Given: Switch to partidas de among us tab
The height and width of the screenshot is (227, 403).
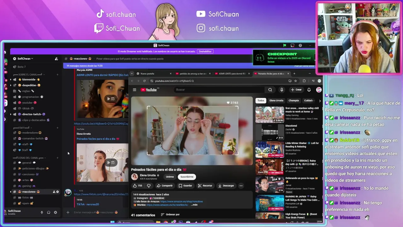Looking at the screenshot, I should click(193, 74).
